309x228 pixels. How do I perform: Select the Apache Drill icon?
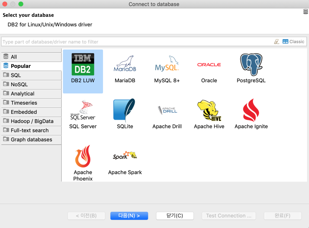click(167, 111)
